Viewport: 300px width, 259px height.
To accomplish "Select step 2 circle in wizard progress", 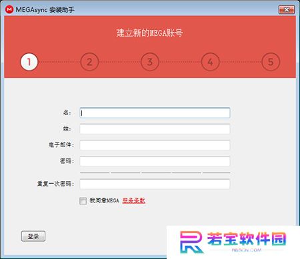I will click(89, 62).
